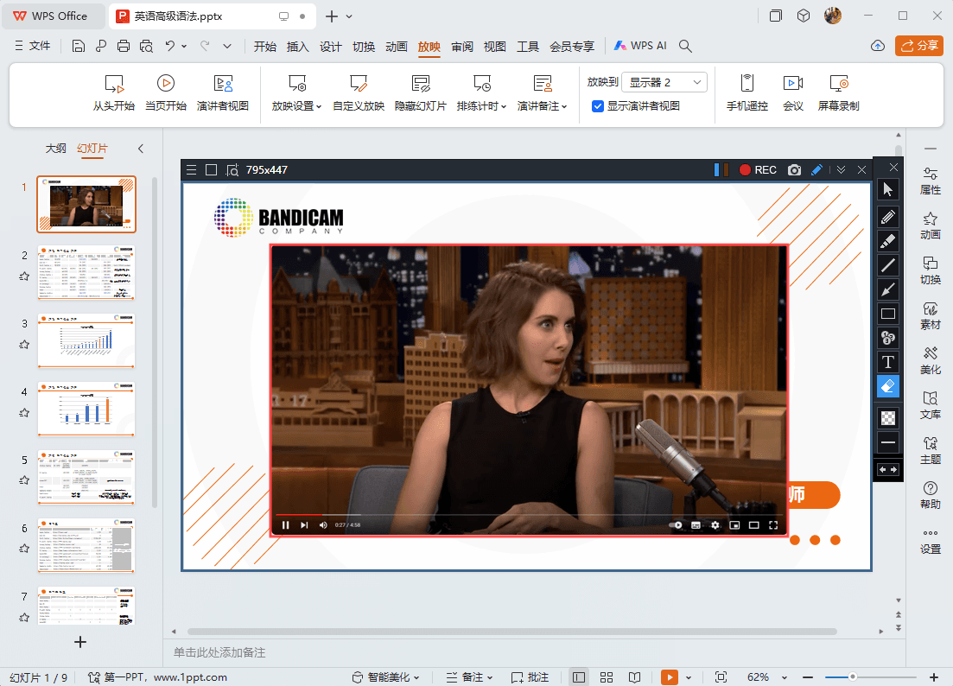This screenshot has width=953, height=686.
Task: Mute the video volume
Action: point(323,525)
